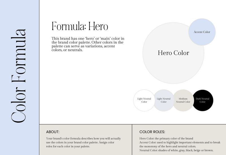Click the 'Your brand's color formula' paragraph
Screen dimensions: 226x155
pos(83,142)
